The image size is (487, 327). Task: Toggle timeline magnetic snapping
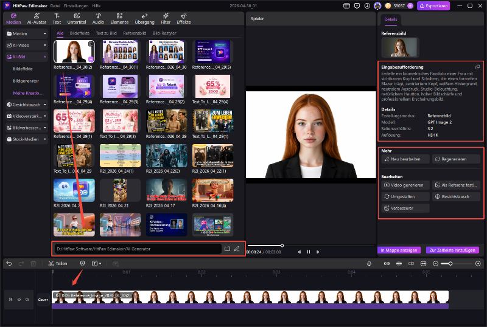pos(399,263)
